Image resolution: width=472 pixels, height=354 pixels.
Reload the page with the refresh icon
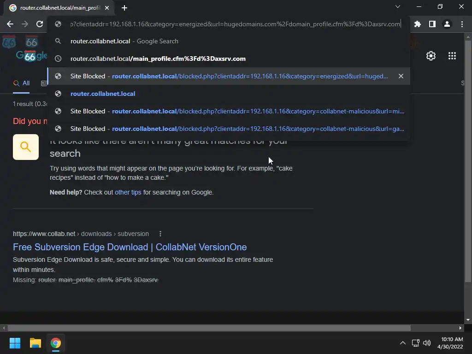(x=40, y=24)
